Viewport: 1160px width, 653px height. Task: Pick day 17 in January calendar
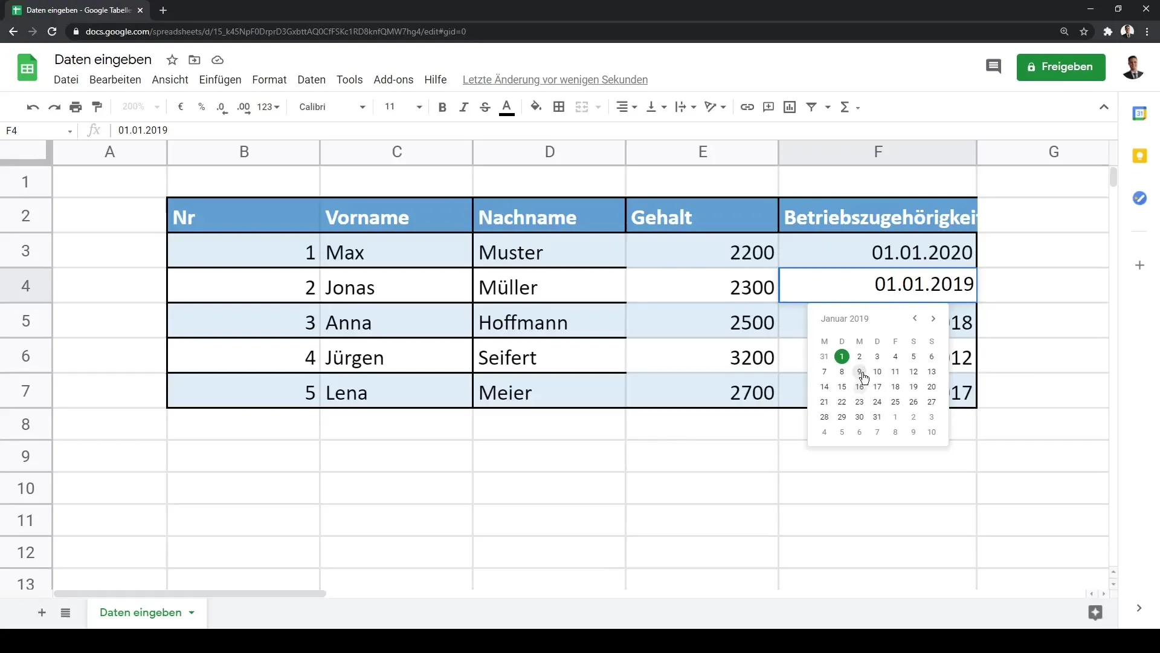click(x=877, y=387)
